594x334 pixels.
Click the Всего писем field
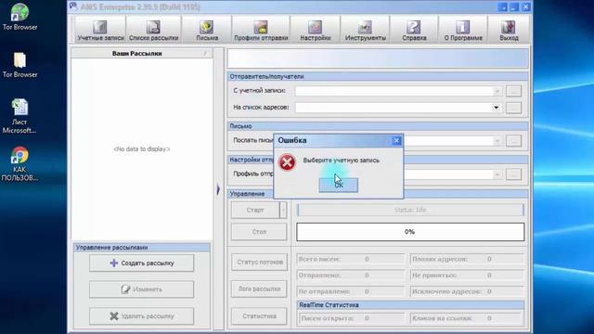tap(351, 259)
